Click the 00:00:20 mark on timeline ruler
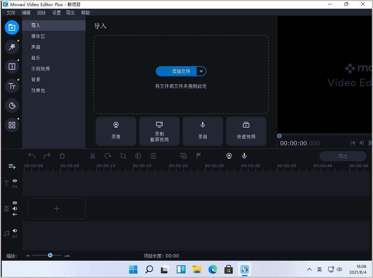Image resolution: width=373 pixels, height=278 pixels. 178,166
